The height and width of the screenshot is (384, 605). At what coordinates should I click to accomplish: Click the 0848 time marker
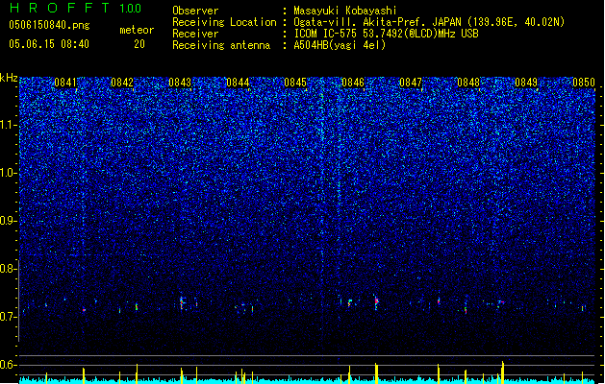pyautogui.click(x=468, y=83)
